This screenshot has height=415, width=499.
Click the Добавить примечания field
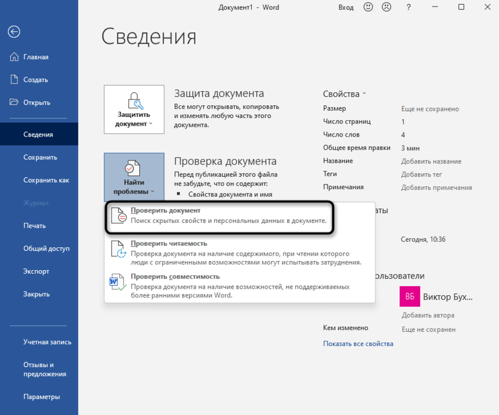(436, 187)
